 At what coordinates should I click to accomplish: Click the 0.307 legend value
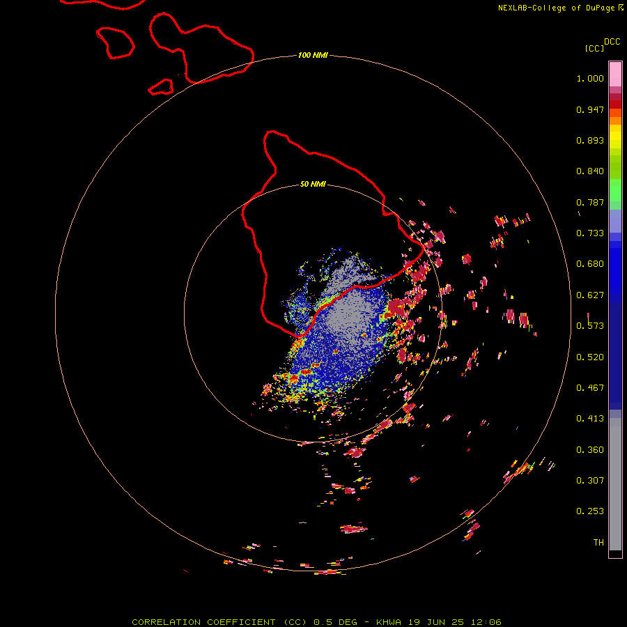(590, 481)
